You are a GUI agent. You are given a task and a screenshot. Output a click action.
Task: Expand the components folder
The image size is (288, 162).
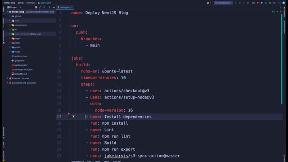(10, 25)
